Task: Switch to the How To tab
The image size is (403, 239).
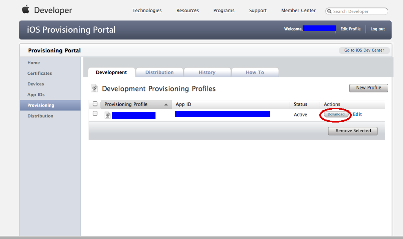Action: [255, 72]
